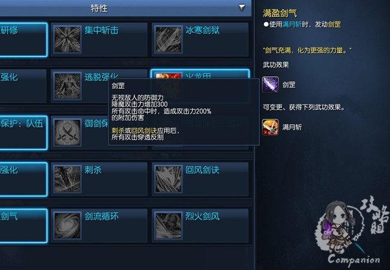Click the 烈火剑风 skill icon

[x=169, y=226]
